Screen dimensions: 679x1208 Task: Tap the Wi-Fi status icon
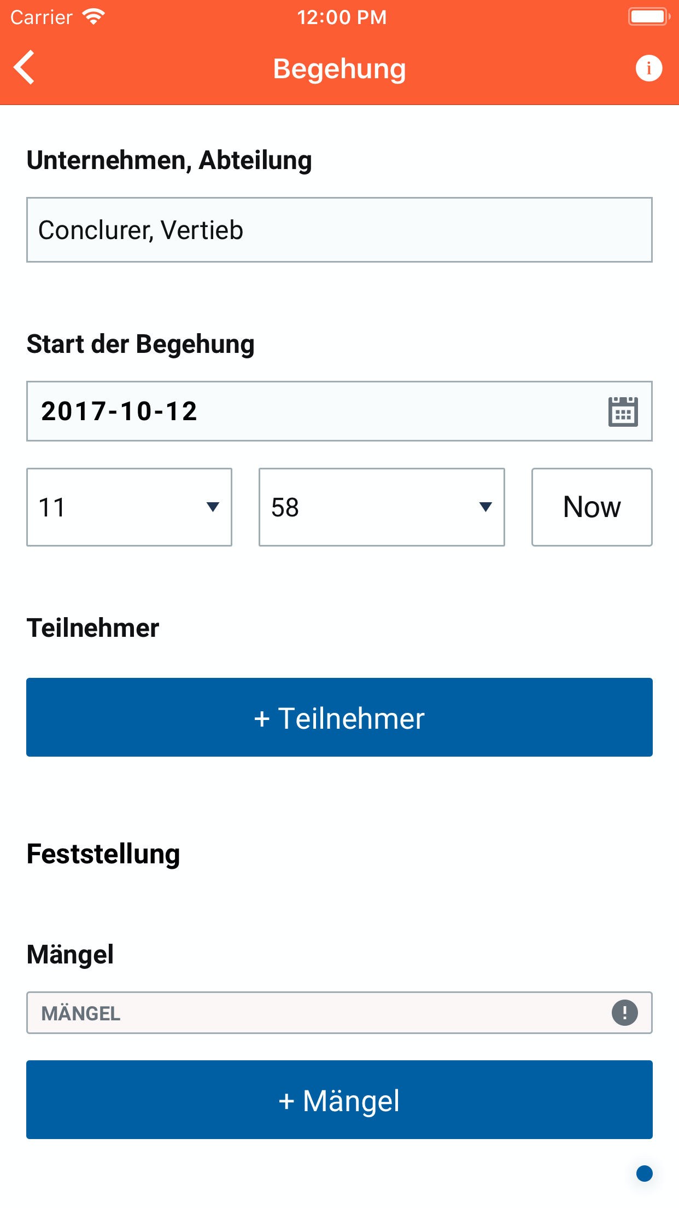click(x=94, y=17)
